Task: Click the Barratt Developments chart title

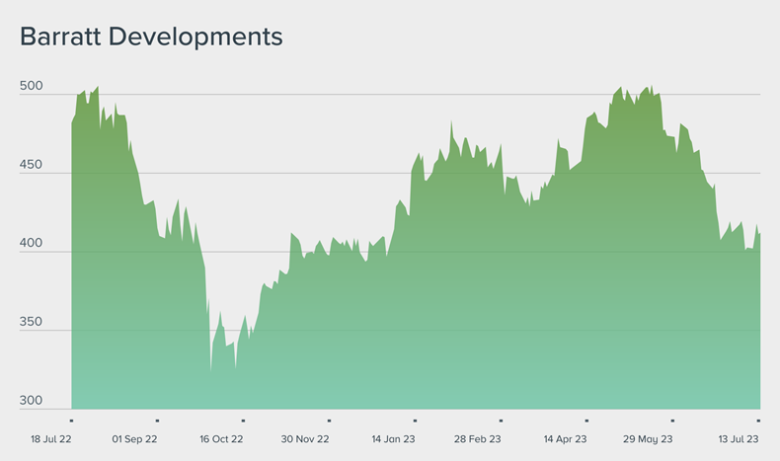Action: coord(151,37)
